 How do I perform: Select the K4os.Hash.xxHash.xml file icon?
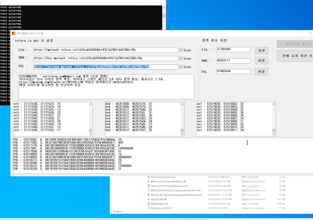149,177
